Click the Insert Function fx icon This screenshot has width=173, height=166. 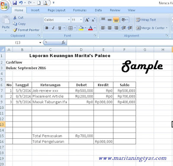(x=63, y=42)
